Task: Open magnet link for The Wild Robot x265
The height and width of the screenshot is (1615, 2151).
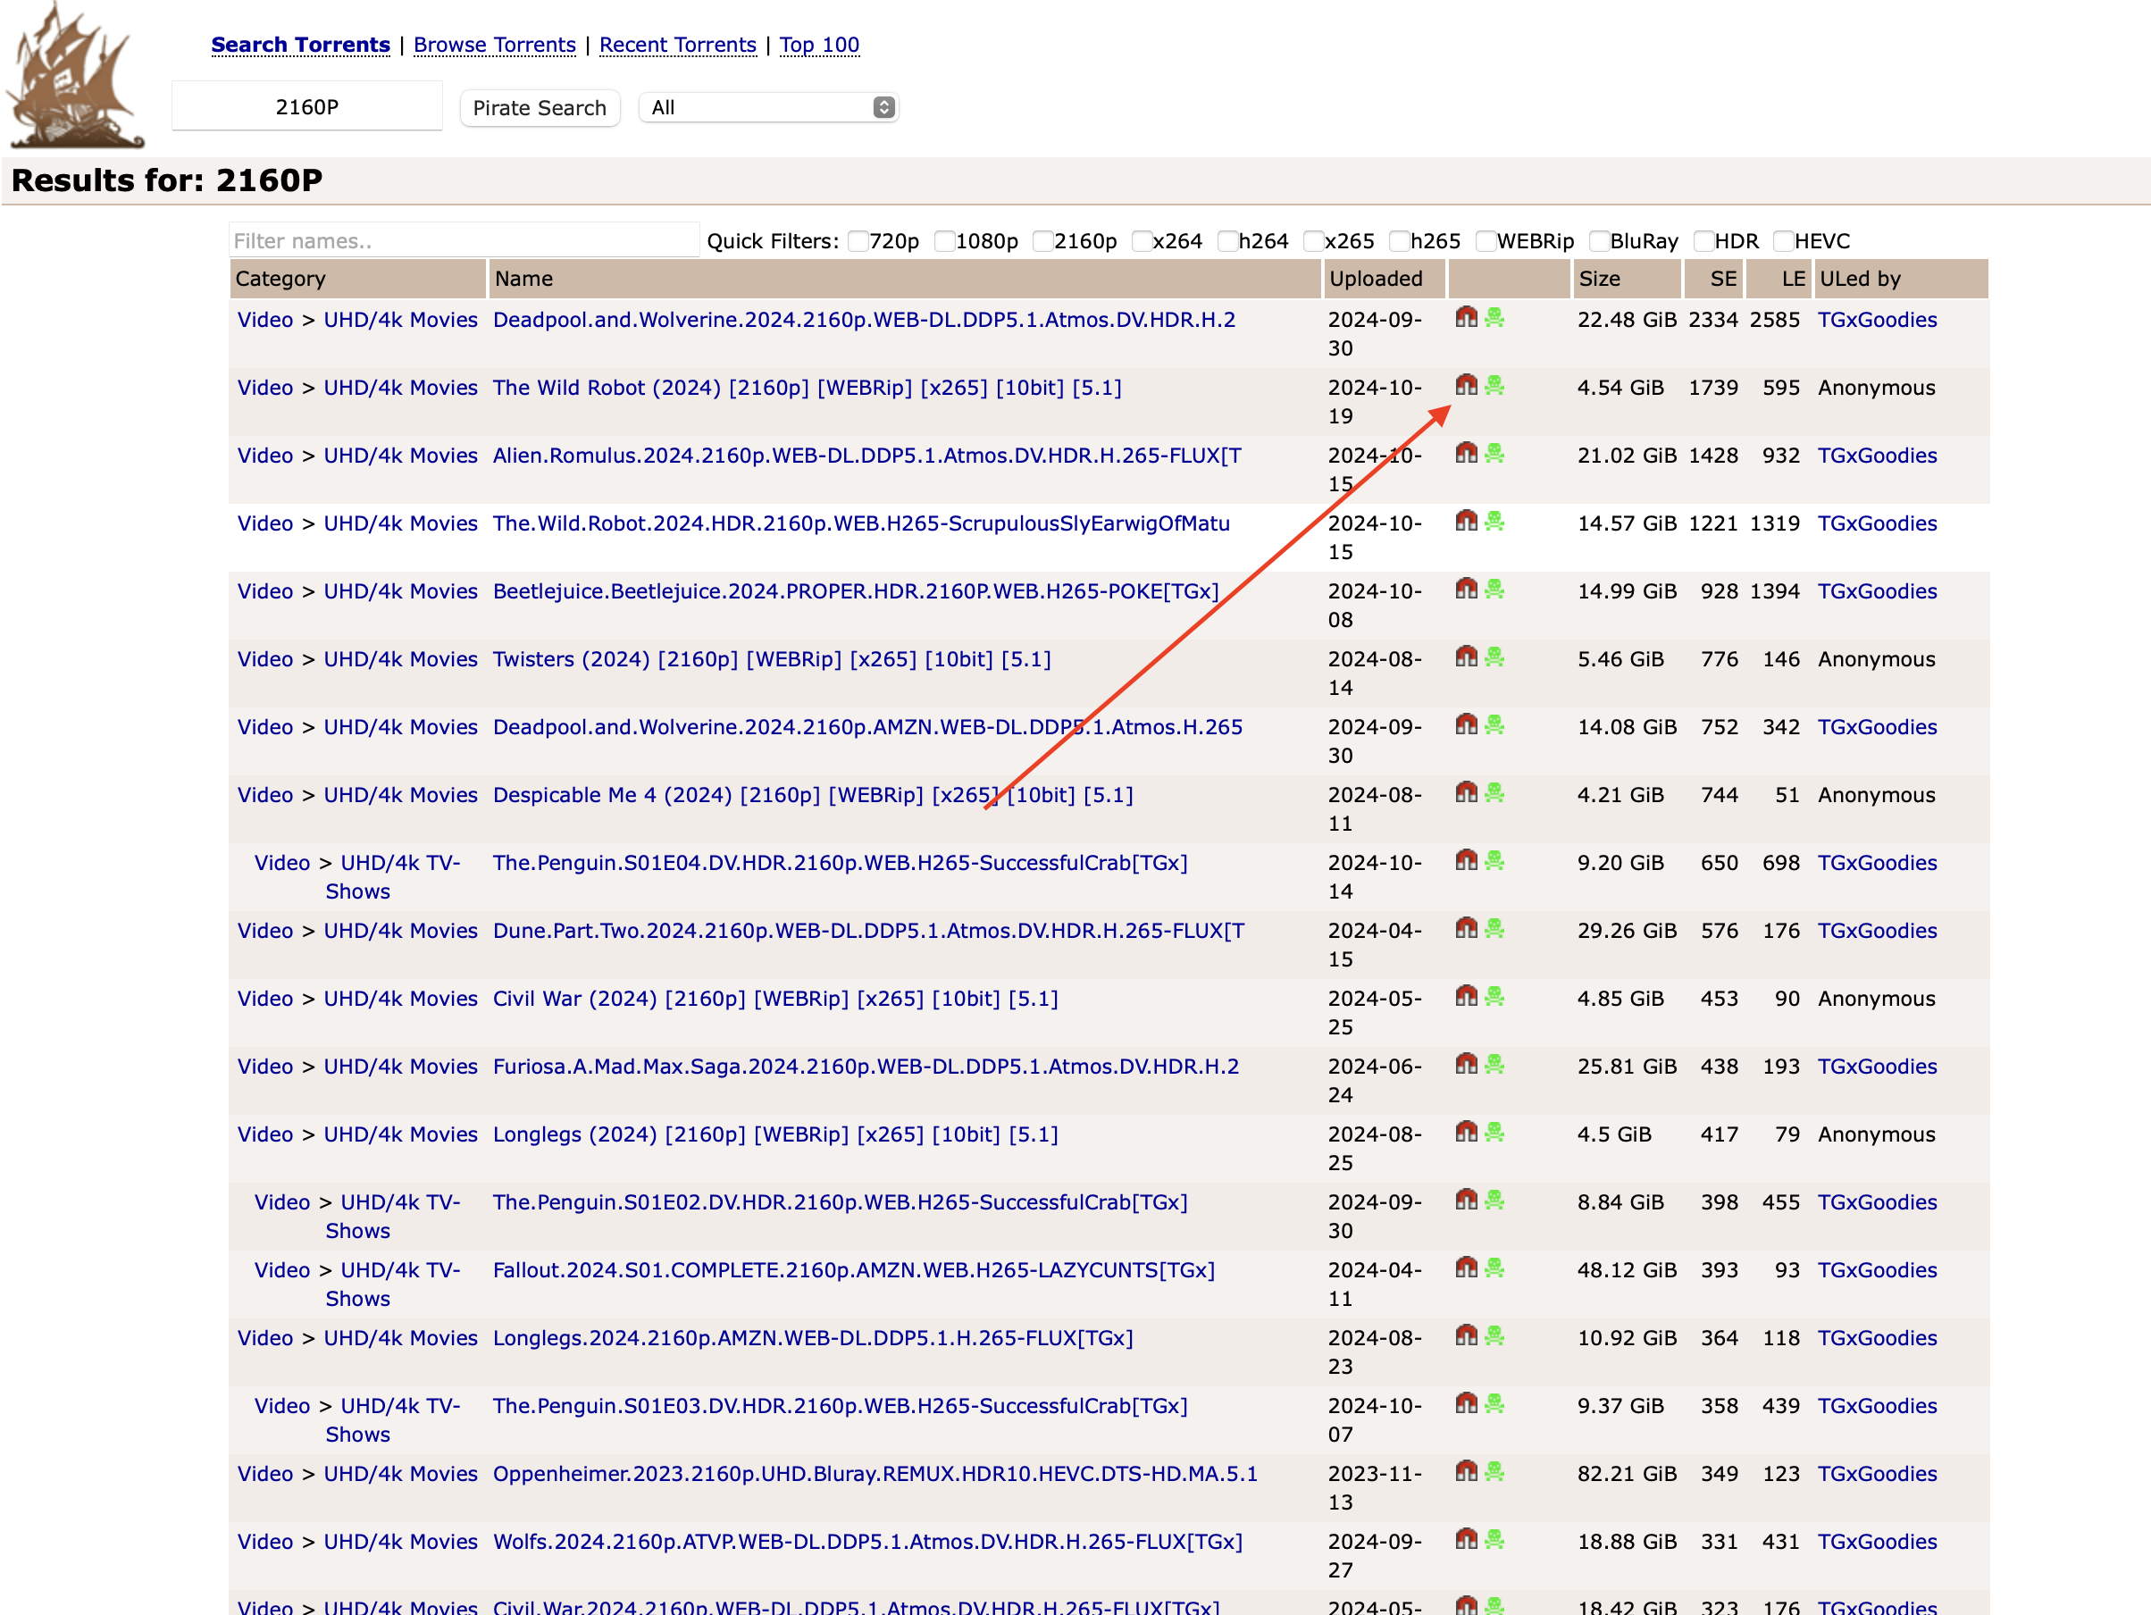Action: (x=1467, y=386)
